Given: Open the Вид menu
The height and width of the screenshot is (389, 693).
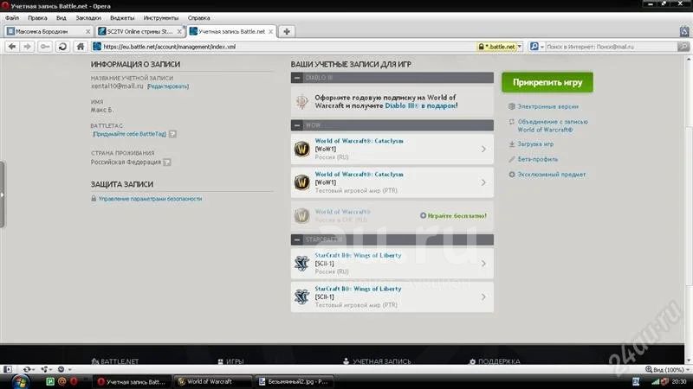Looking at the screenshot, I should tap(61, 18).
